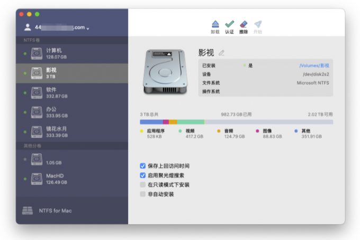Click the 擦除 eraser icon
The width and height of the screenshot is (360, 240).
[244, 24]
